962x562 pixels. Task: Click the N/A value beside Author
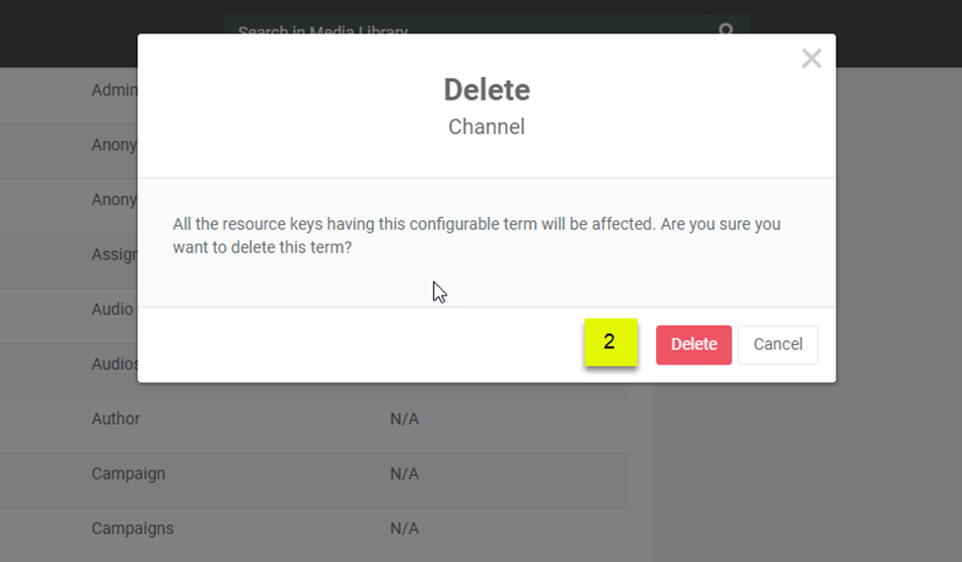(x=405, y=419)
